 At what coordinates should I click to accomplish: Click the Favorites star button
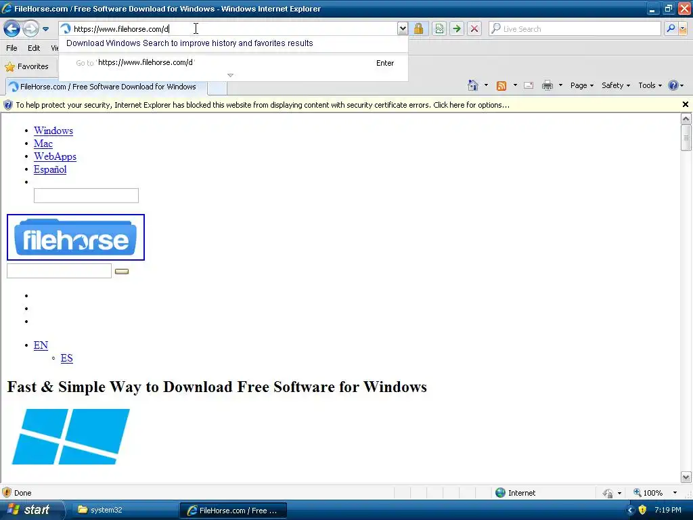pyautogui.click(x=26, y=66)
